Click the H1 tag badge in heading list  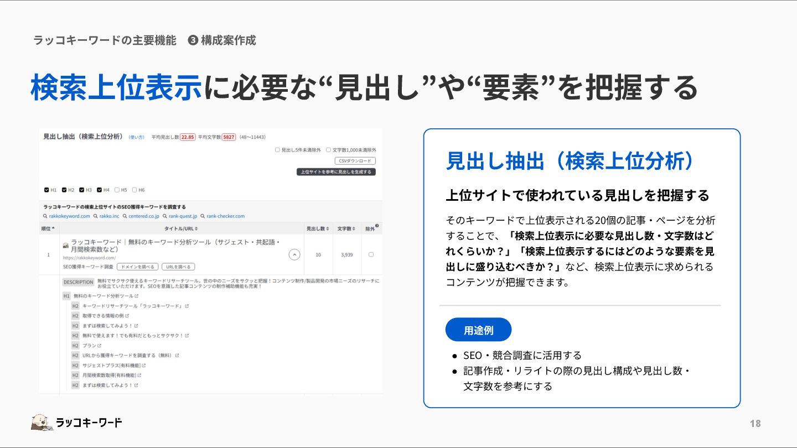[66, 296]
